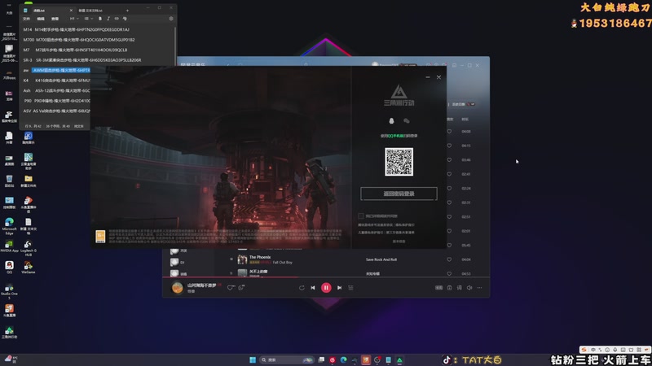Favorite the song with duration 04:15
This screenshot has height=366, width=652.
(449, 146)
